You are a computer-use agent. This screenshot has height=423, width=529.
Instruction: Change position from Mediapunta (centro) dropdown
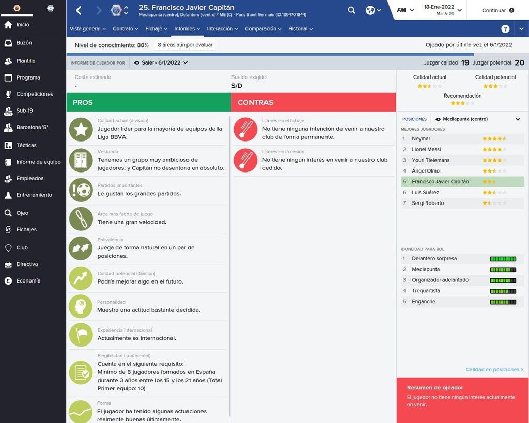478,119
